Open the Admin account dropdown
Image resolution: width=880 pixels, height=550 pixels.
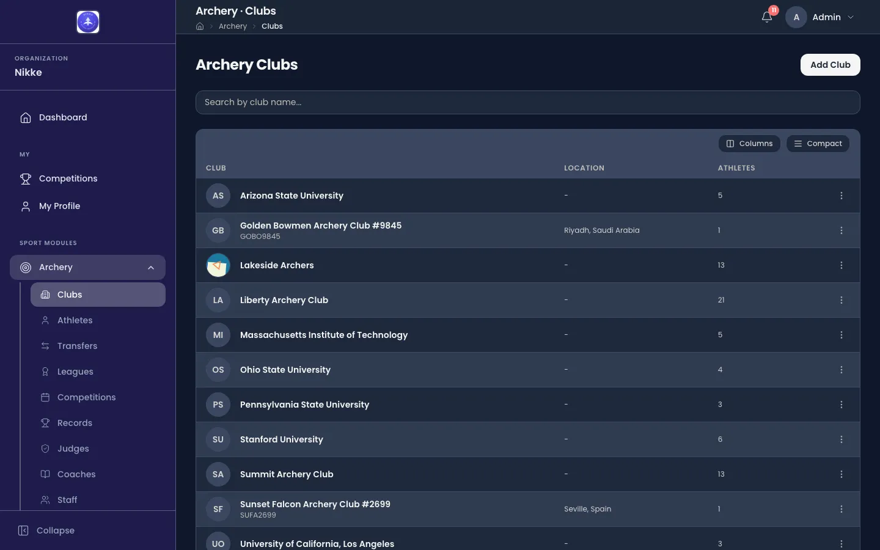pos(821,17)
